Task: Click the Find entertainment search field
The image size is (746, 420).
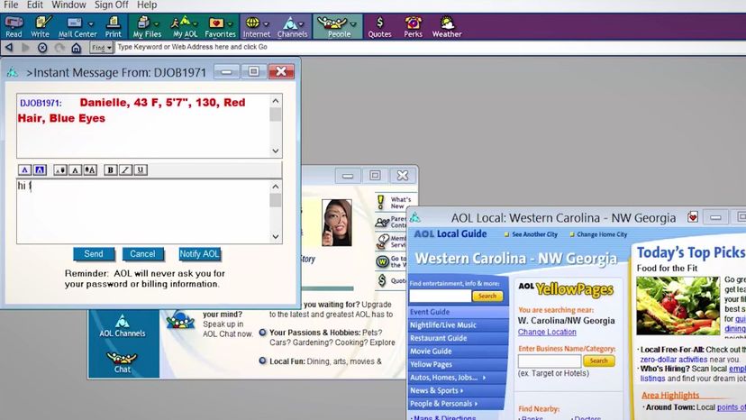Action: 440,296
